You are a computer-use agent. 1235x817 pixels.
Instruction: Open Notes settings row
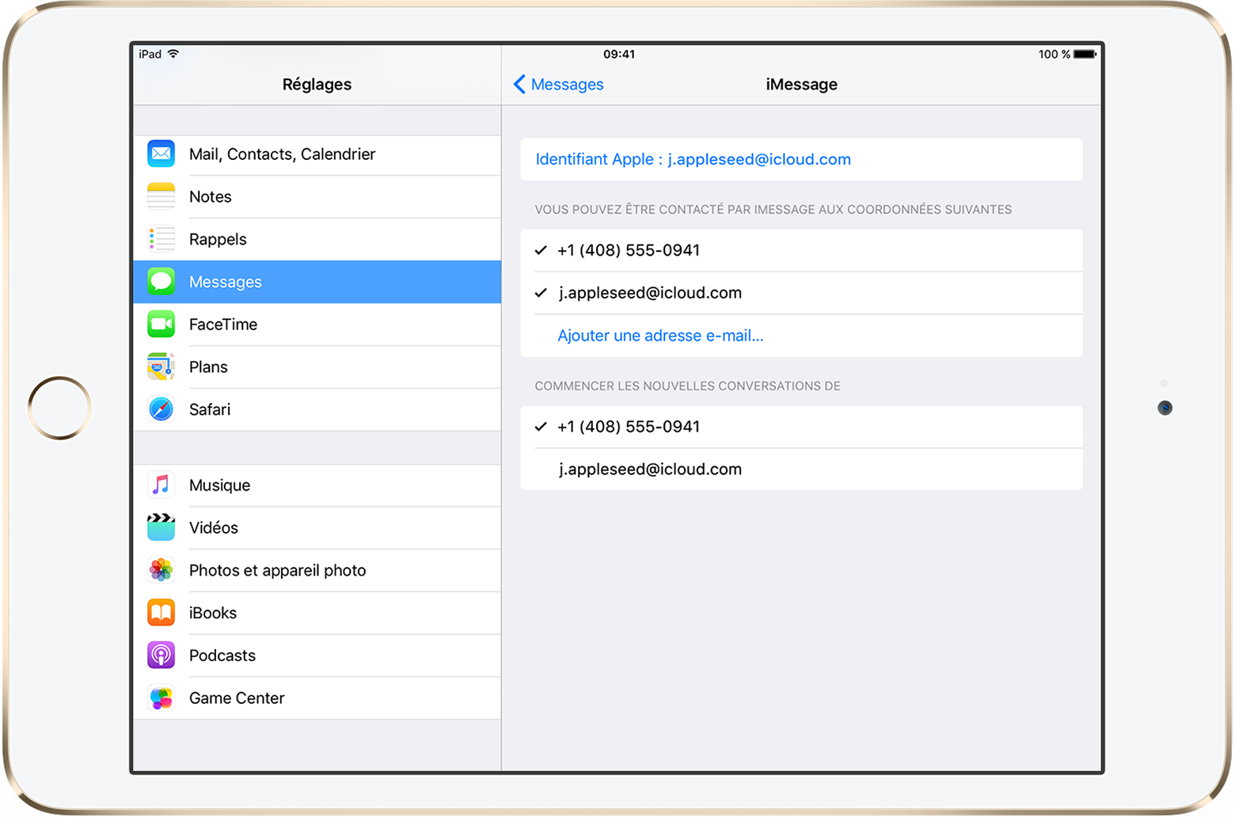[x=317, y=197]
